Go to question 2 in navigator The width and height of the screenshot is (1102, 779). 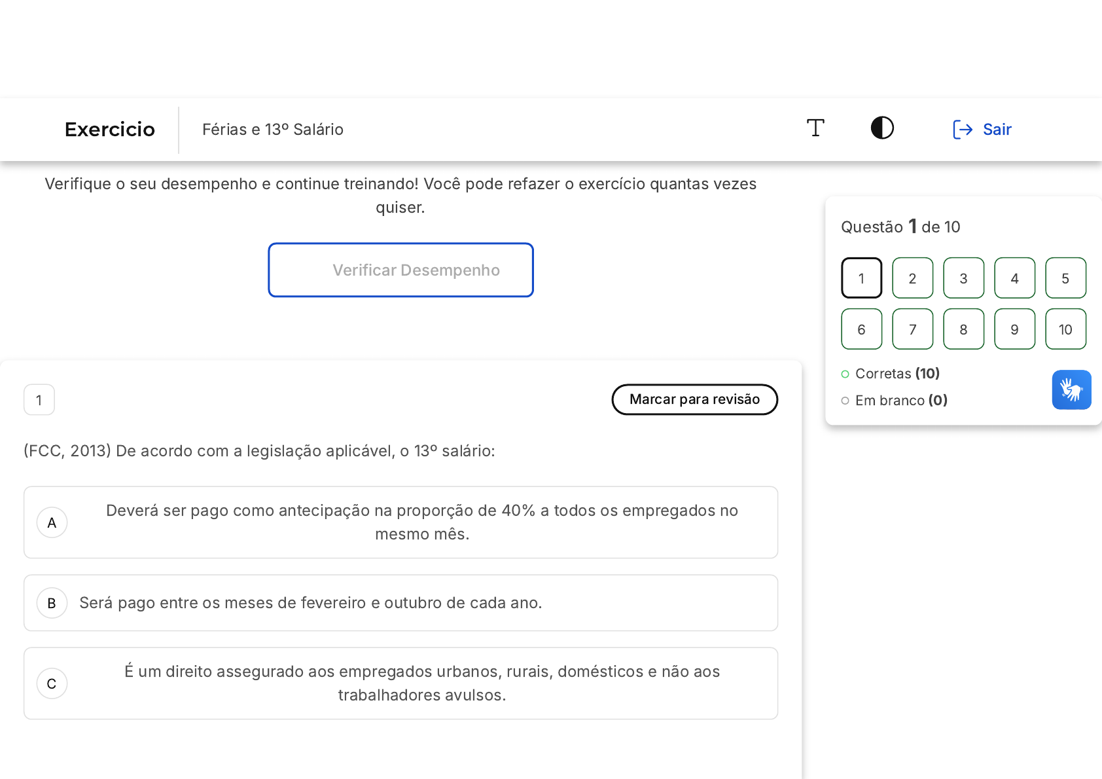click(912, 278)
